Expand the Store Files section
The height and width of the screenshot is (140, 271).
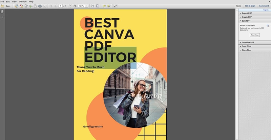[255, 50]
